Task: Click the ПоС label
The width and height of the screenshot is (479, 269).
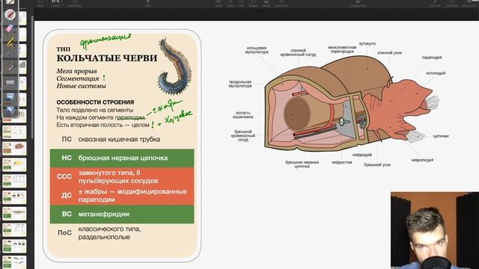Action: tap(65, 232)
